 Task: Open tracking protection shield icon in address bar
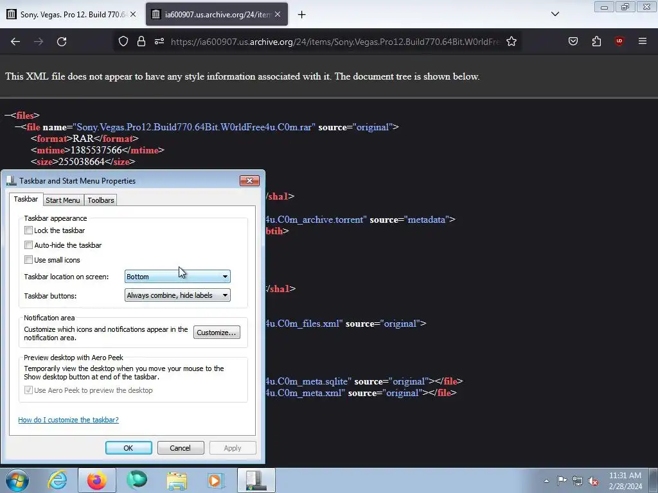click(123, 41)
